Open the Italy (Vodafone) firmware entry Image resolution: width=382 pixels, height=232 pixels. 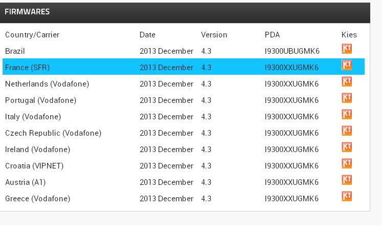(x=184, y=116)
